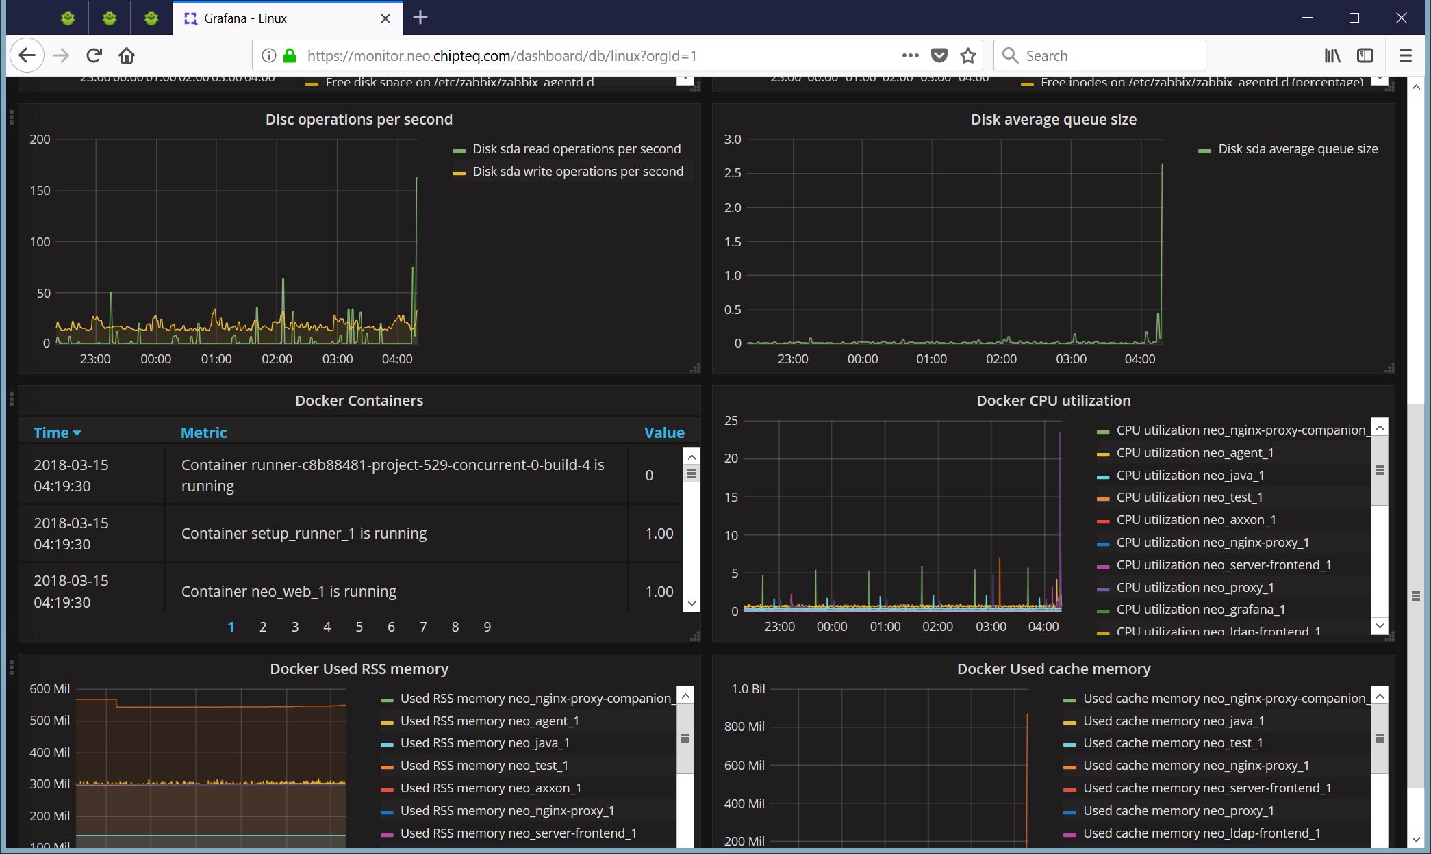Select page 1 of Docker Containers
This screenshot has width=1431, height=854.
click(231, 627)
